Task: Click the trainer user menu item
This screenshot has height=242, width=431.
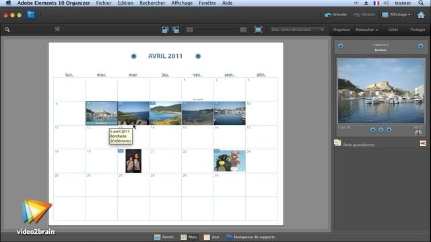Action: coord(403,3)
